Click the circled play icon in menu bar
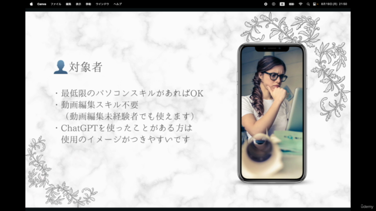The width and height of the screenshot is (376, 211). [274, 4]
